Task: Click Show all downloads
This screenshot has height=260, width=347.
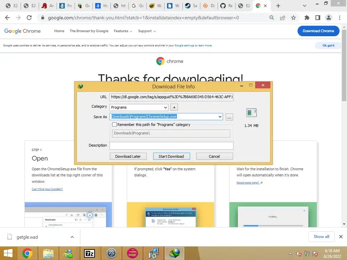Action: coord(321,237)
